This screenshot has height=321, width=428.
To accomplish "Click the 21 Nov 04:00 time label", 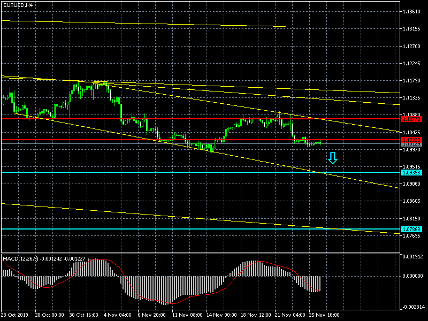I will pos(290,315).
